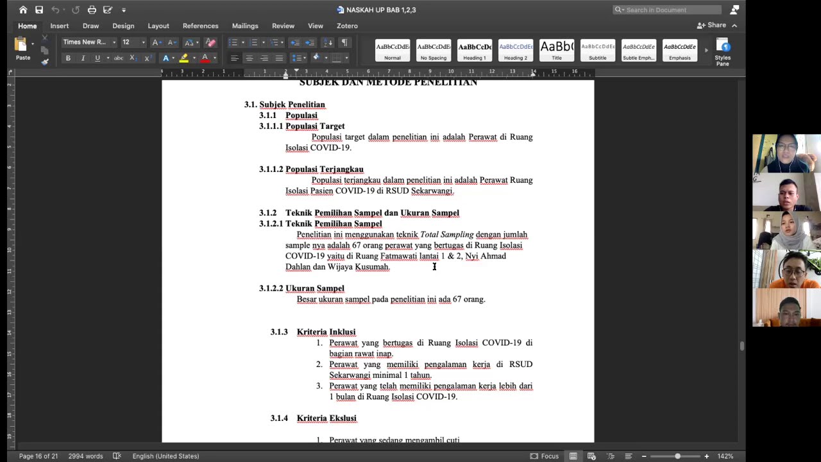Viewport: 821px width, 462px height.
Task: Save the document with floppy icon
Action: coord(39,10)
